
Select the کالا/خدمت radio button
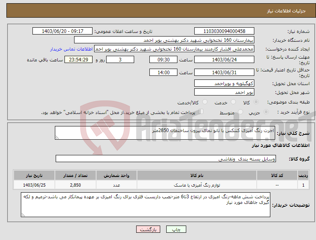205,102
